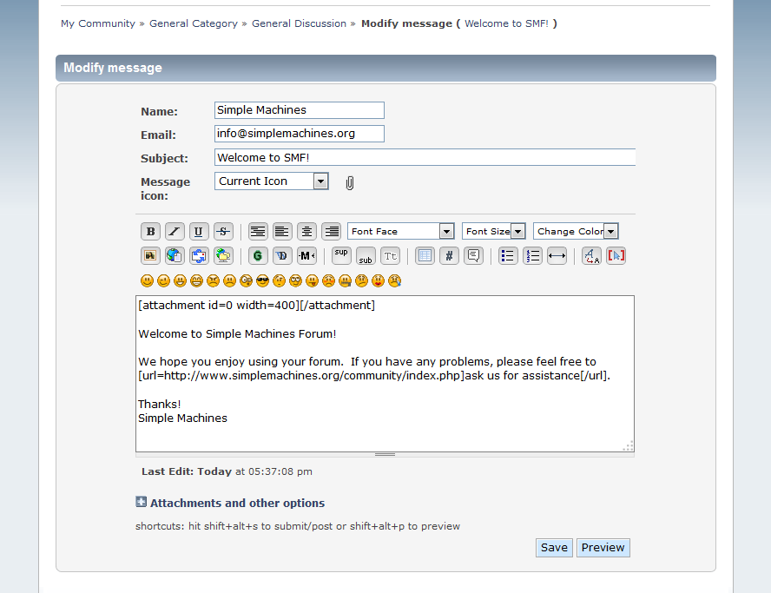The height and width of the screenshot is (593, 771).
Task: Apply strikethrough formatting
Action: (x=223, y=231)
